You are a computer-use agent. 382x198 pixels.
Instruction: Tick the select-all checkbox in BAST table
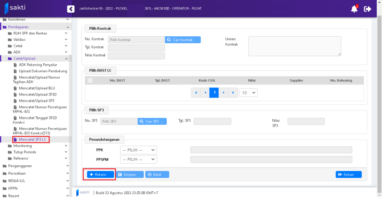(x=90, y=80)
